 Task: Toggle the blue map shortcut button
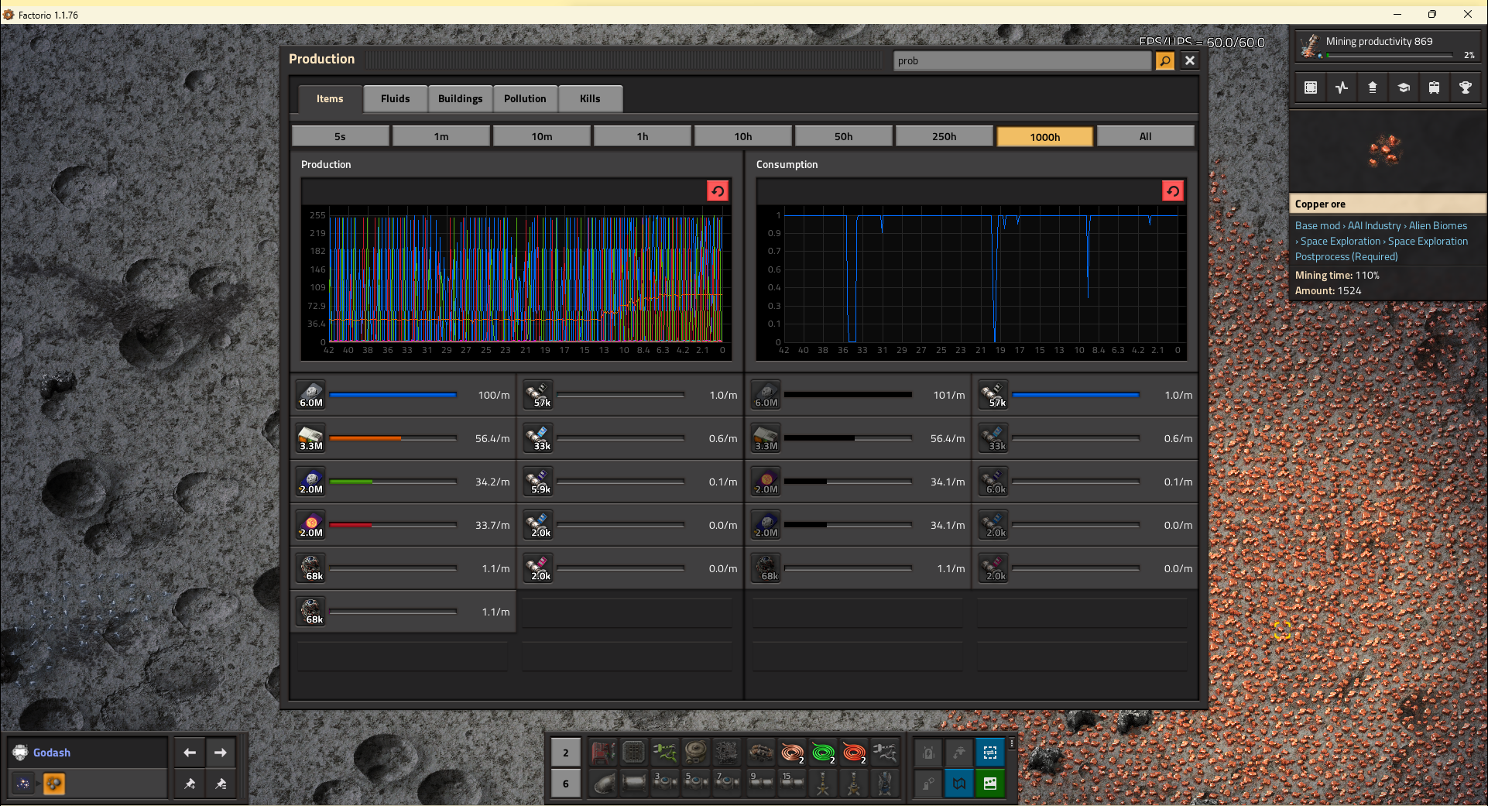tap(959, 783)
